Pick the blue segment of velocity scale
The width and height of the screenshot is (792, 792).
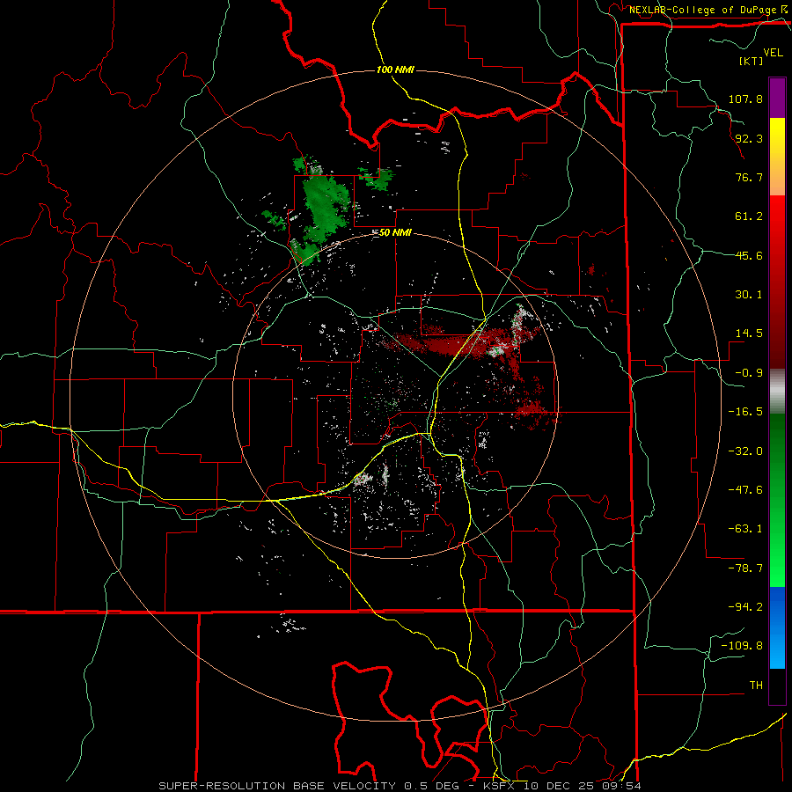coord(777,627)
